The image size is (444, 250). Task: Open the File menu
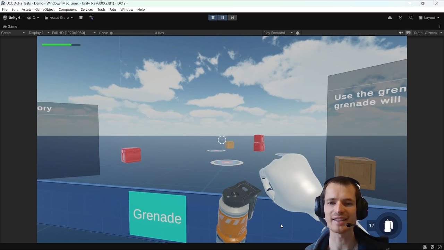pos(5,9)
